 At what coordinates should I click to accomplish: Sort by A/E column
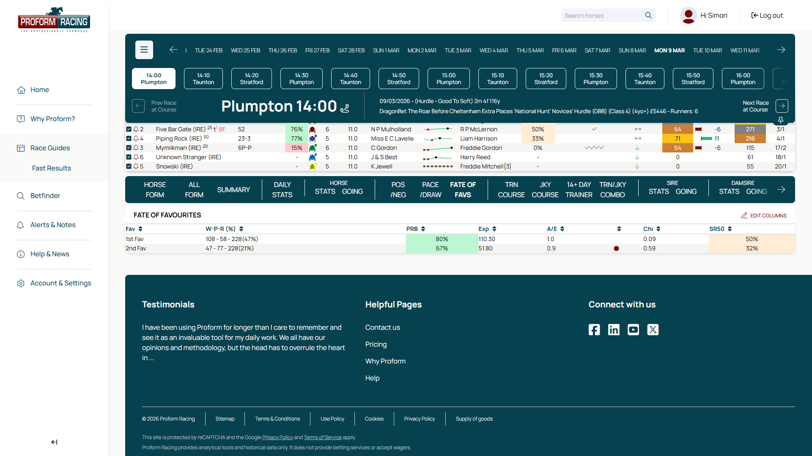556,229
